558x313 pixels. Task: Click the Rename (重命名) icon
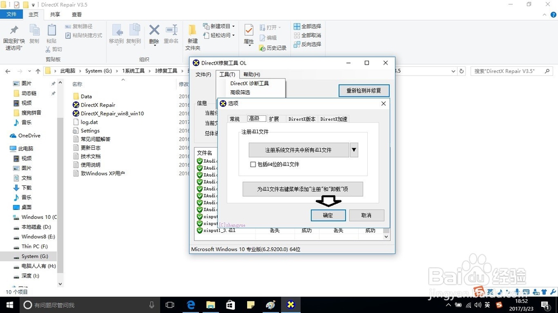(171, 30)
